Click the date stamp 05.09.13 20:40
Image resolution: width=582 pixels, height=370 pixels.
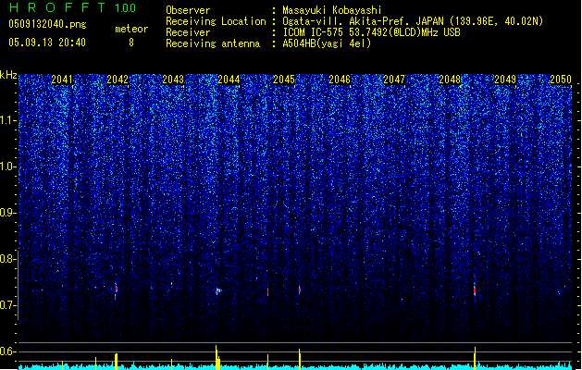(x=47, y=43)
